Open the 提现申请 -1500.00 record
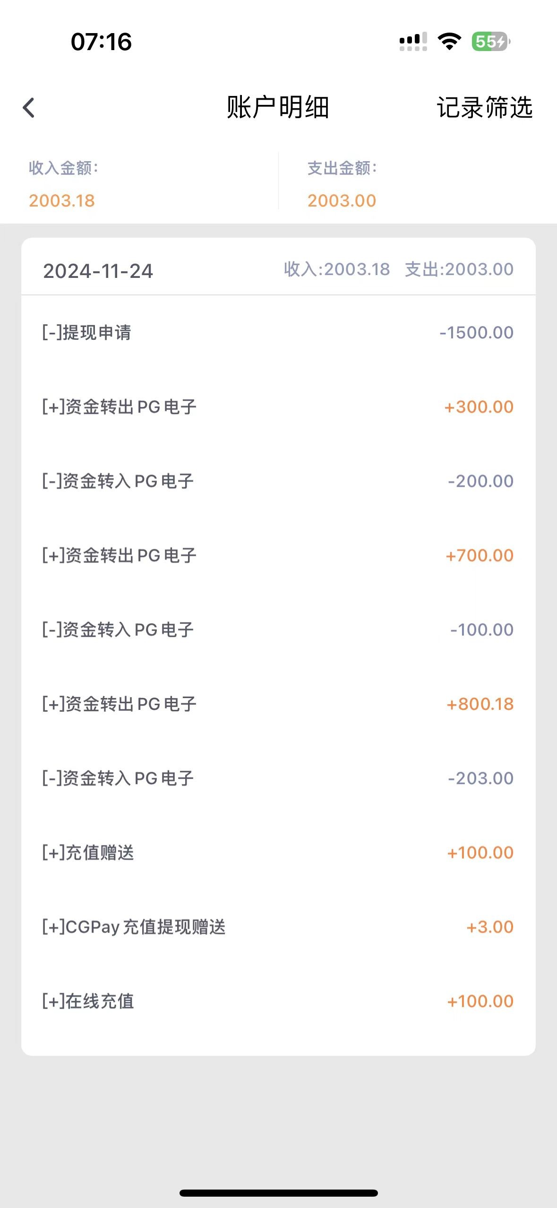The image size is (557, 1208). 278,332
